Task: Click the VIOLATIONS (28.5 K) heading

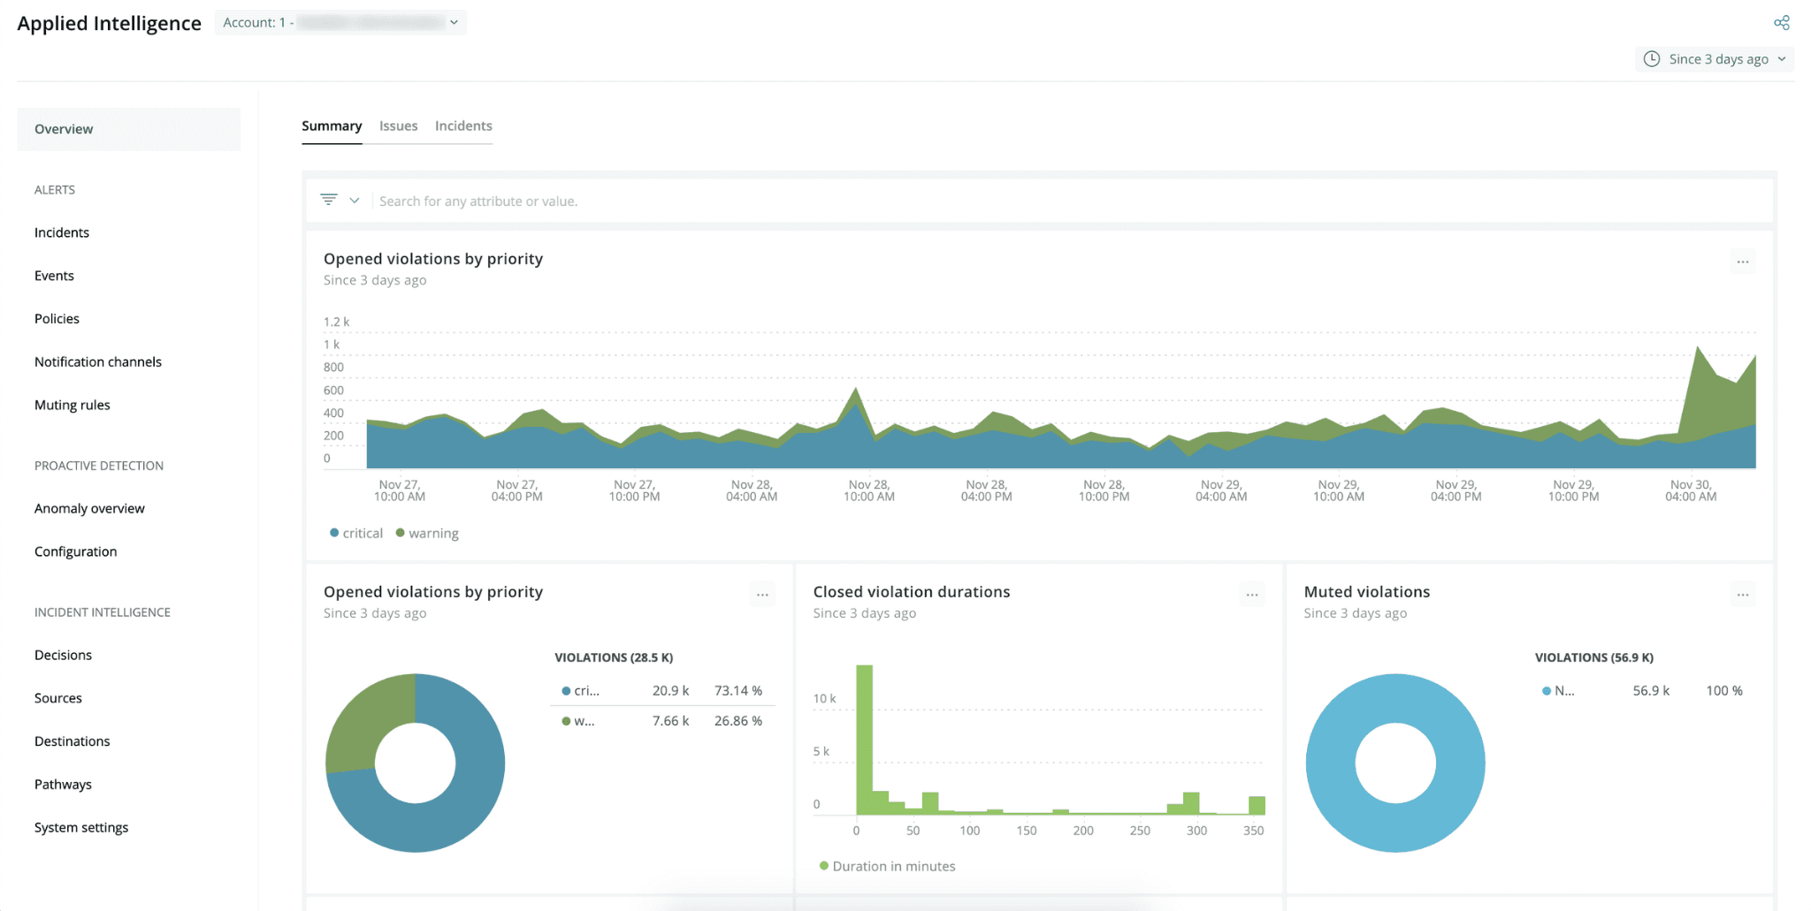Action: [x=614, y=657]
